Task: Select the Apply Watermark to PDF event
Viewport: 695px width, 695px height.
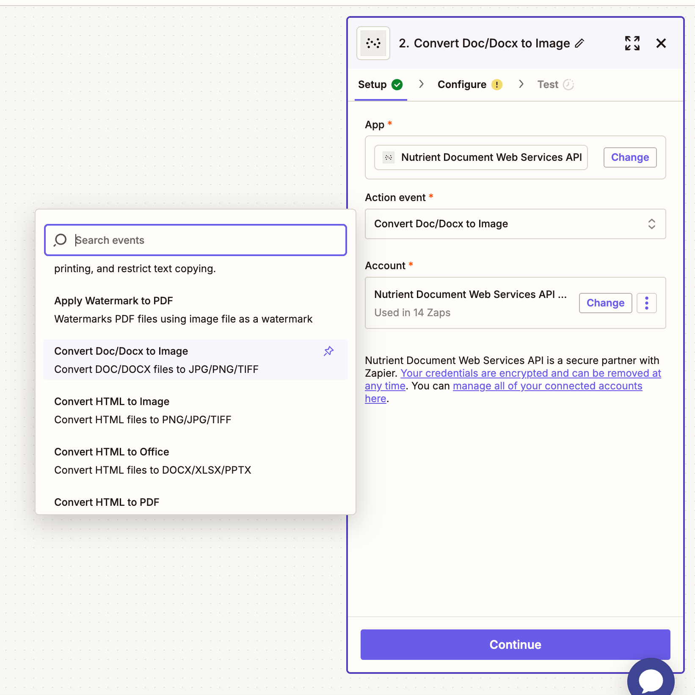Action: point(196,309)
